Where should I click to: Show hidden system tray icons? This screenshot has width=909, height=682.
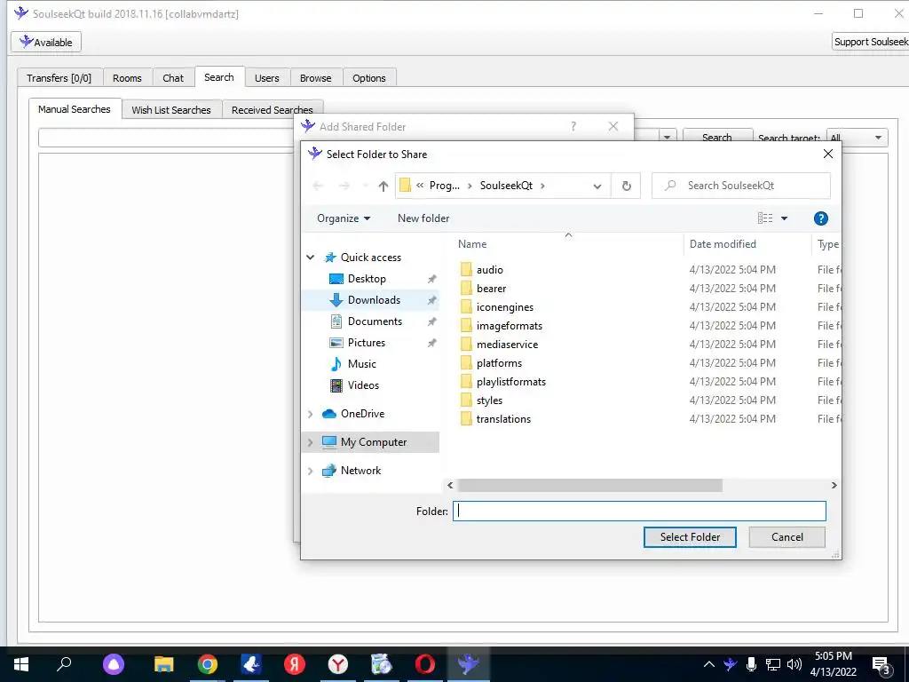[x=708, y=664]
